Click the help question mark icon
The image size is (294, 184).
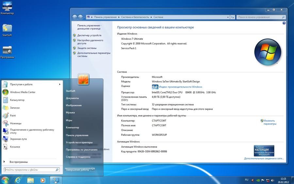pyautogui.click(x=284, y=23)
